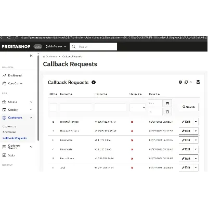Collapse the Customers menu chevron
This screenshot has height=208, width=208.
[x=31, y=118]
